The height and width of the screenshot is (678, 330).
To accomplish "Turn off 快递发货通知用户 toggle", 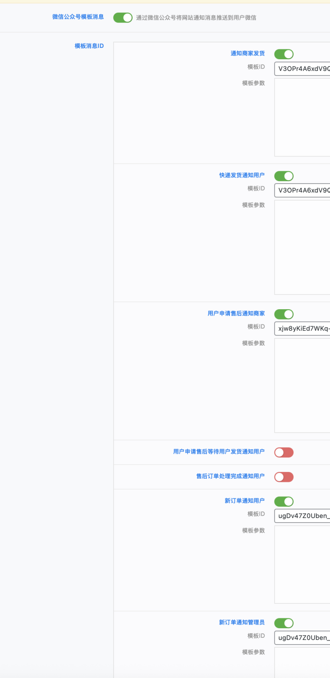I will click(x=284, y=176).
